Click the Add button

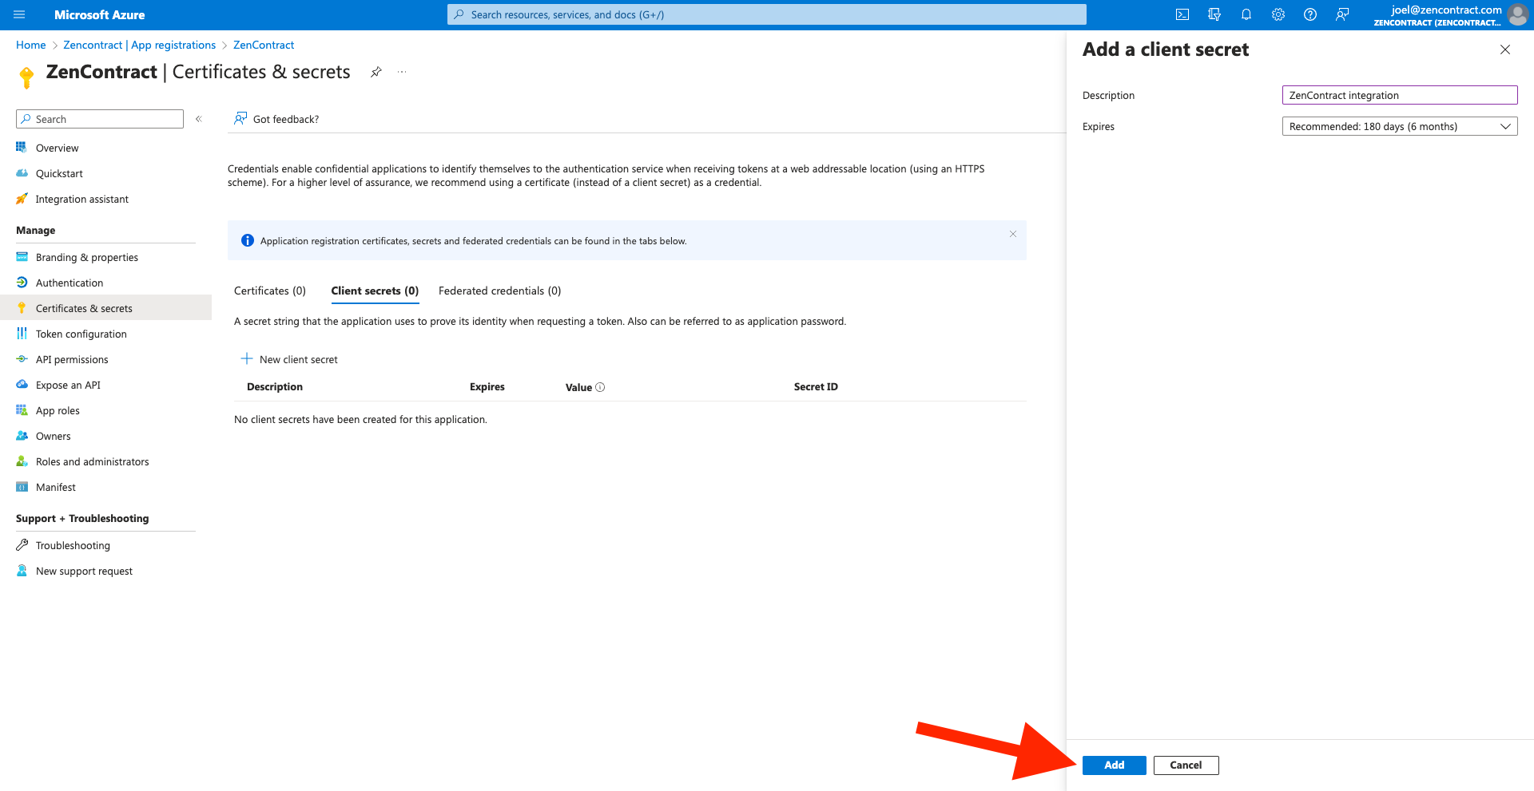(x=1114, y=765)
